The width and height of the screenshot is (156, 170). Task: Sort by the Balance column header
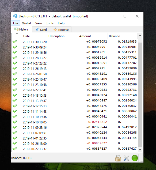[123, 36]
